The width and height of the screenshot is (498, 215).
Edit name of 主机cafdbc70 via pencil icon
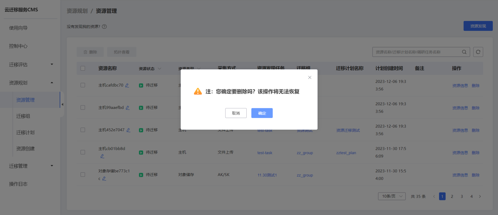click(x=127, y=85)
